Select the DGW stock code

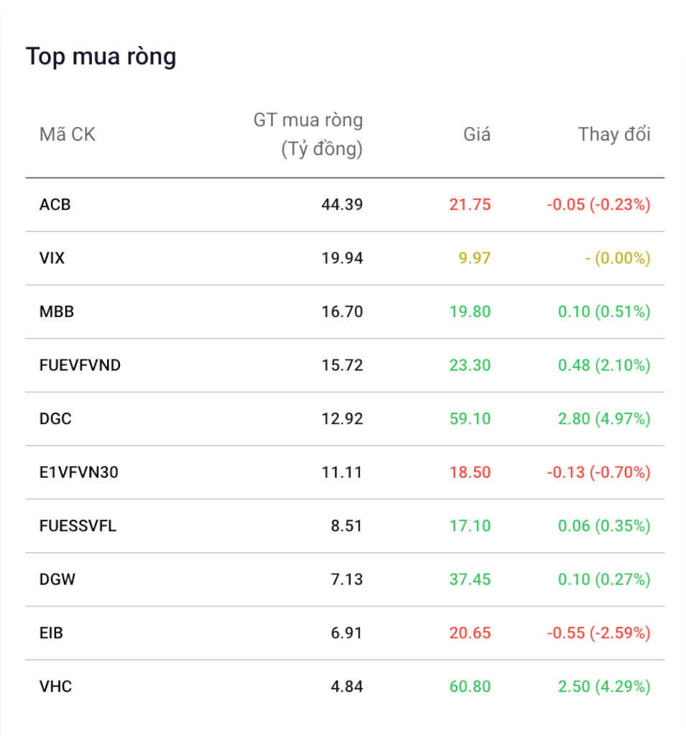[57, 579]
